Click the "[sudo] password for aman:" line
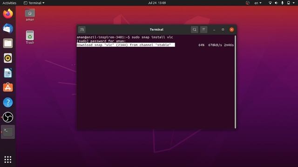The width and height of the screenshot is (298, 167). [101, 41]
